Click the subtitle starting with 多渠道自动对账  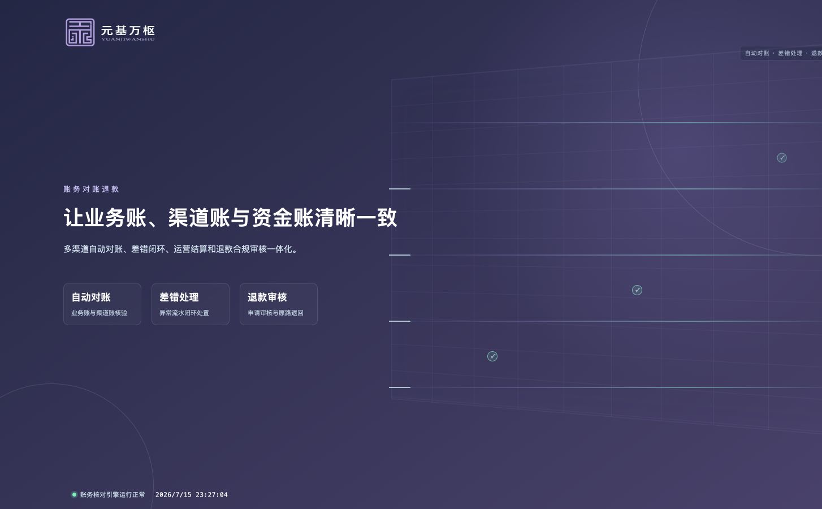(x=181, y=249)
